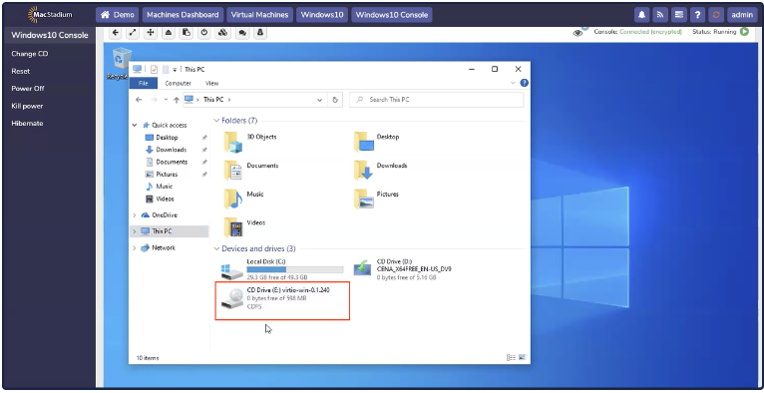Screen dimensions: 764x393
Task: Click Reset in sidebar
Action: tap(21, 71)
